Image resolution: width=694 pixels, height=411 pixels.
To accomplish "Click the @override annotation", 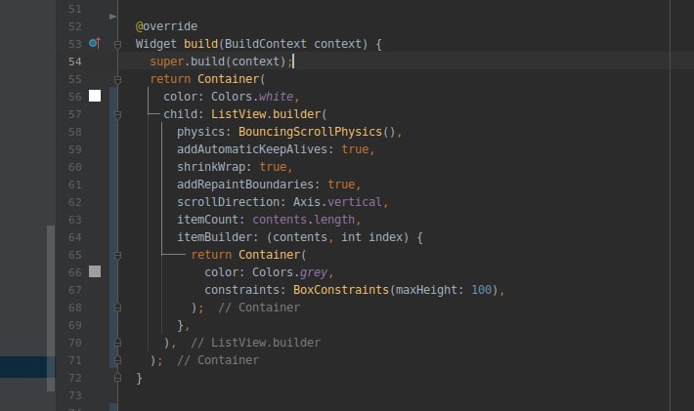I will tap(166, 26).
